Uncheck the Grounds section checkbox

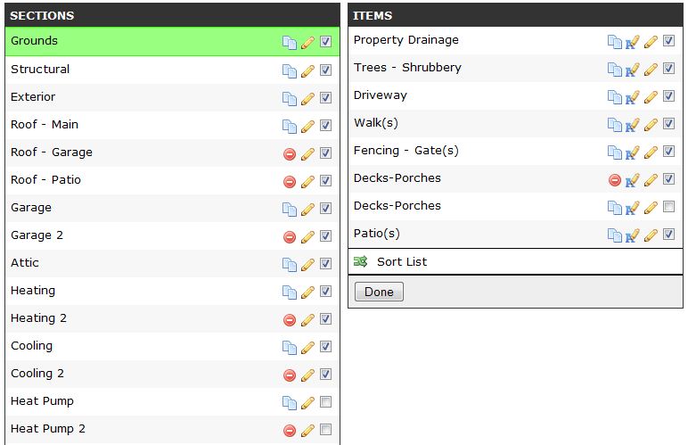(x=325, y=41)
